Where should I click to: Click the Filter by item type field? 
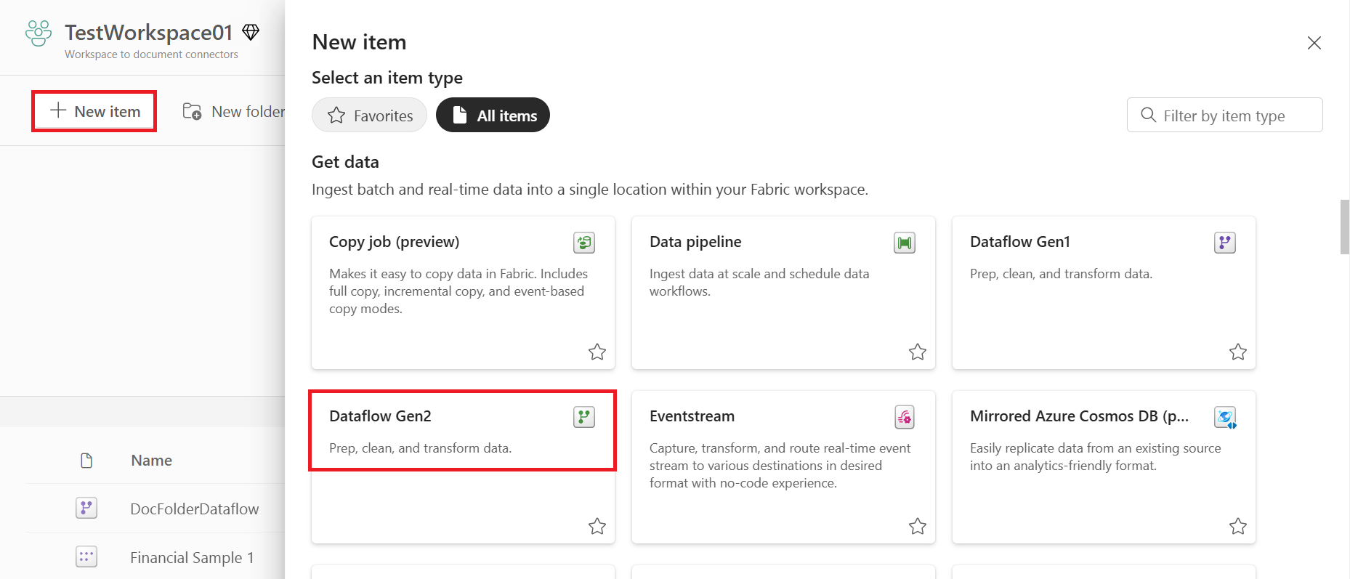(x=1225, y=115)
